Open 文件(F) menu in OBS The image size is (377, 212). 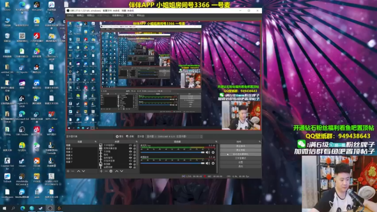click(x=70, y=16)
